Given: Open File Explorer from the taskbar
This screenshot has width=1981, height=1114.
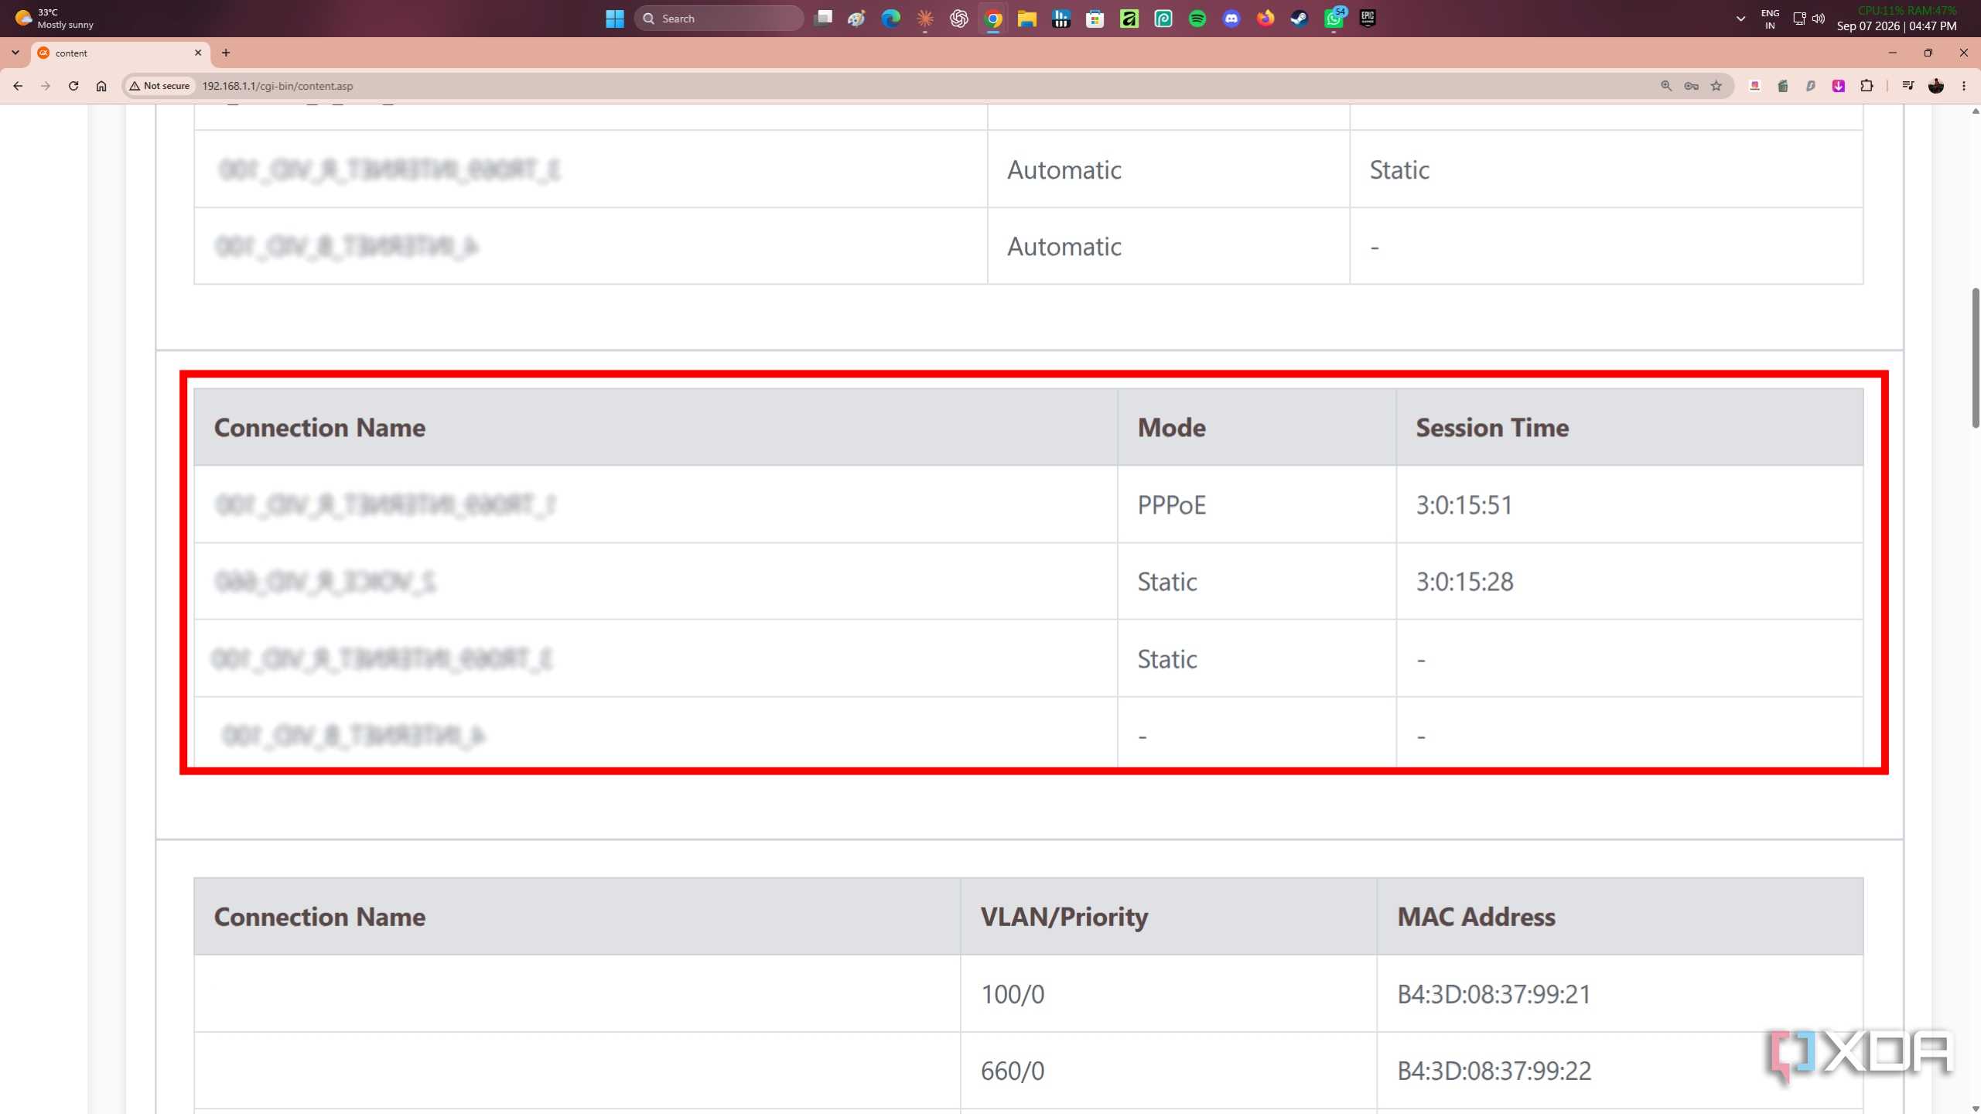Looking at the screenshot, I should click(x=1027, y=19).
